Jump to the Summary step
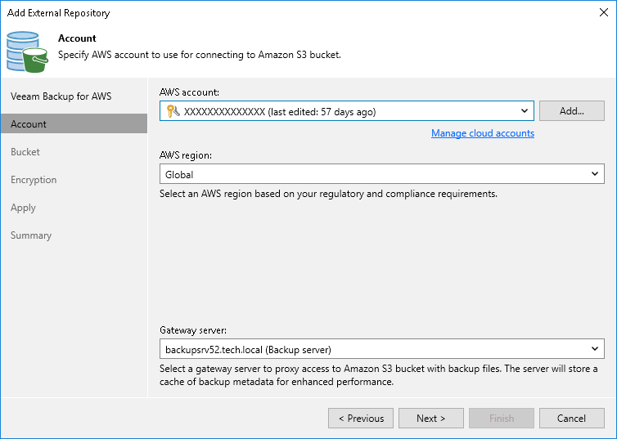This screenshot has width=617, height=439. click(x=31, y=235)
